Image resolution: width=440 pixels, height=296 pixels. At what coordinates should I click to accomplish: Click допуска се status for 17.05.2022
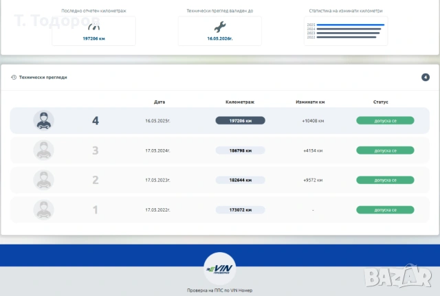tap(385, 209)
